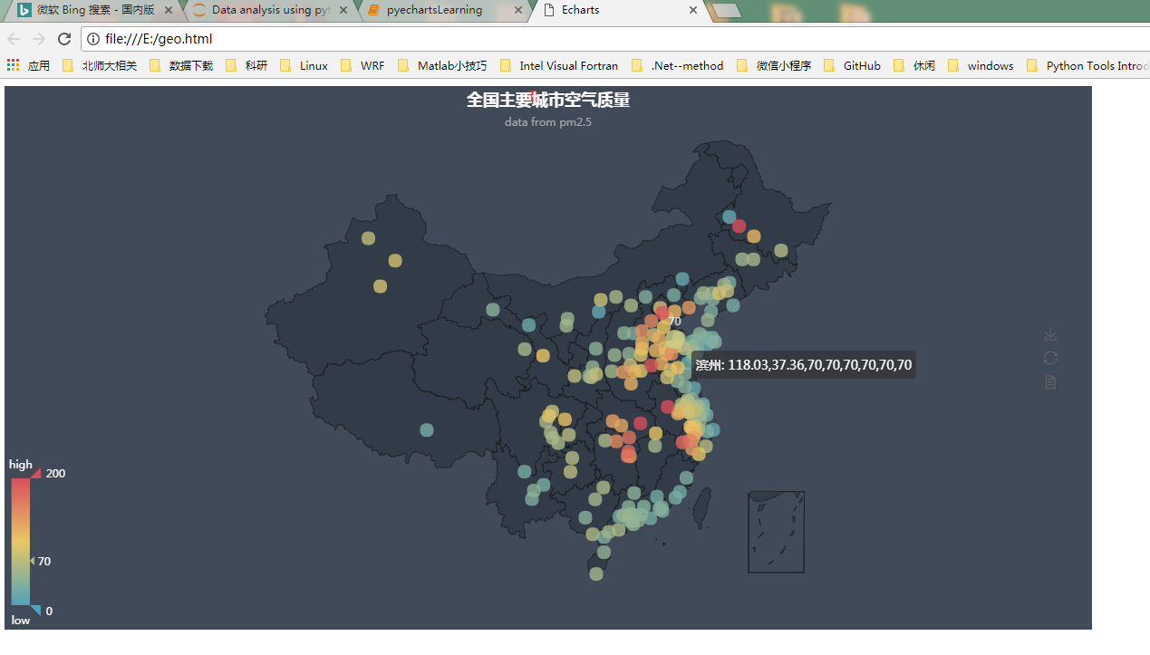Viewport: 1150px width, 655px height.
Task: Click the folder icon beside the WRF bookmark
Action: coord(345,64)
